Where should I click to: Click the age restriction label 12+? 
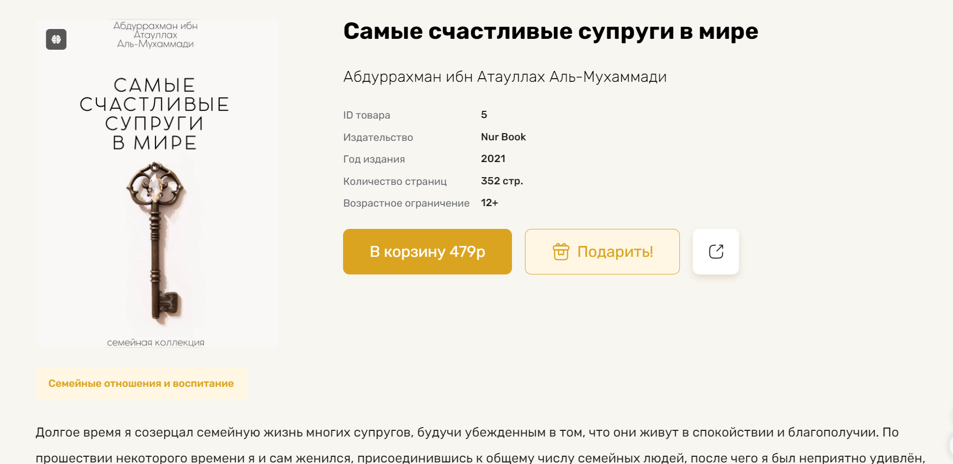pyautogui.click(x=489, y=203)
